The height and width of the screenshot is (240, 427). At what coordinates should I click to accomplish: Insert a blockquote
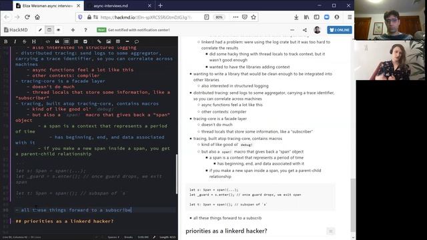57,41
